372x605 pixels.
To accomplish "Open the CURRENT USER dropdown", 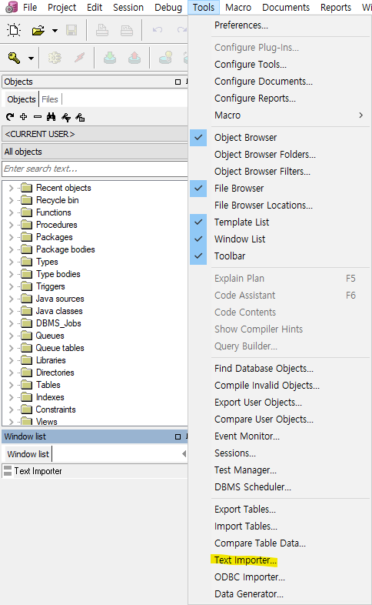I will (95, 134).
